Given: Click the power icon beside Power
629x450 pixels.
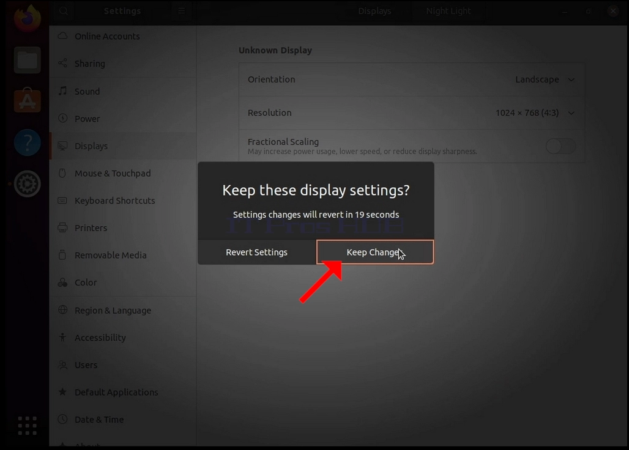Looking at the screenshot, I should click(62, 118).
